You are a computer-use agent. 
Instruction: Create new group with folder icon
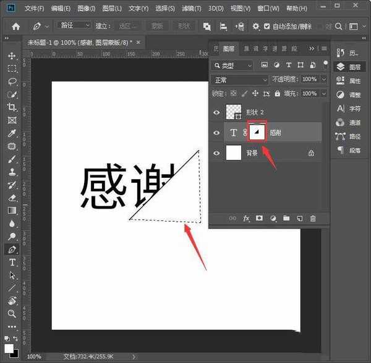(x=286, y=218)
